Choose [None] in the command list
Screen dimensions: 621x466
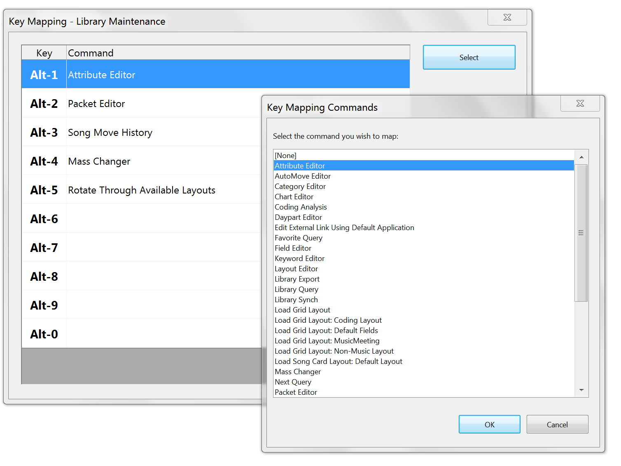pos(286,156)
